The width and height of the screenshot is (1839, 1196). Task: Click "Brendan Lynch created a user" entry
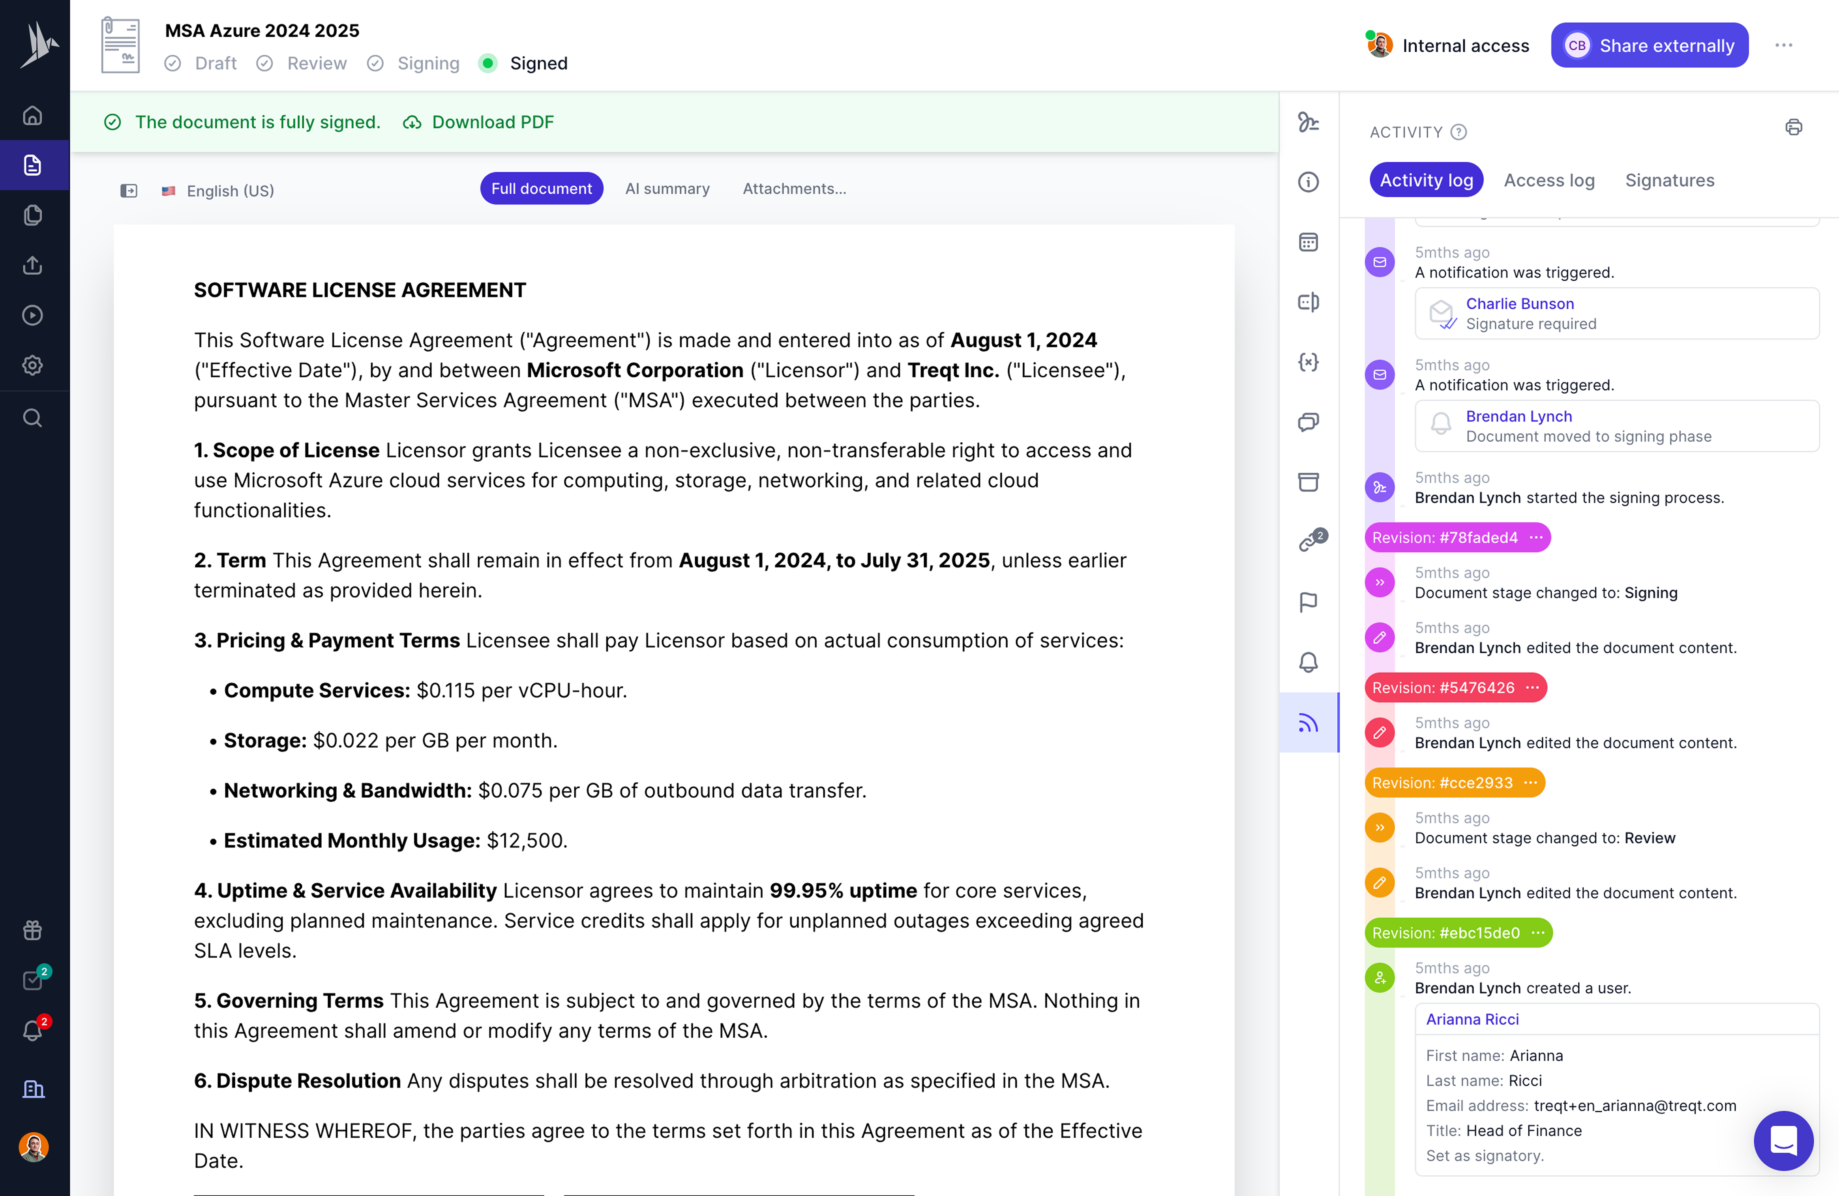[x=1522, y=988]
